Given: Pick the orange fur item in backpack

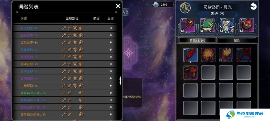Looking at the screenshot, I should click(208, 55).
